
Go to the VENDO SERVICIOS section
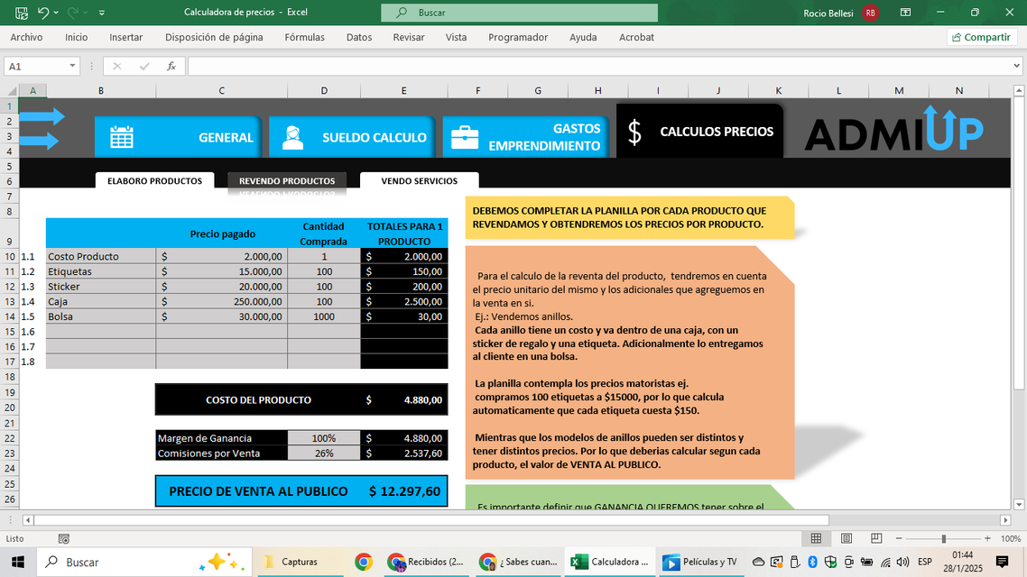pos(419,181)
